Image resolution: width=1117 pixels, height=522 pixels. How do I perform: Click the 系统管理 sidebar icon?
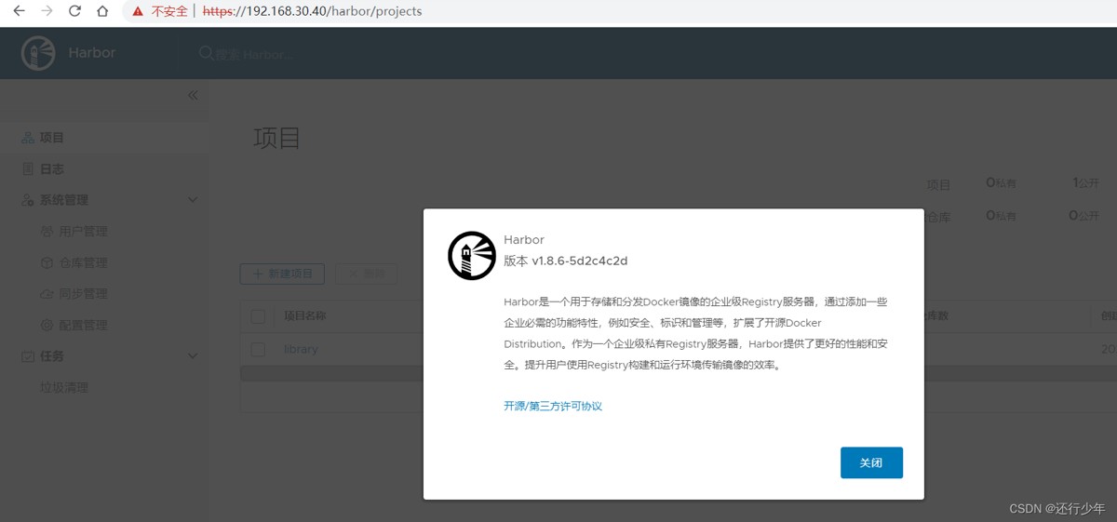(x=28, y=200)
